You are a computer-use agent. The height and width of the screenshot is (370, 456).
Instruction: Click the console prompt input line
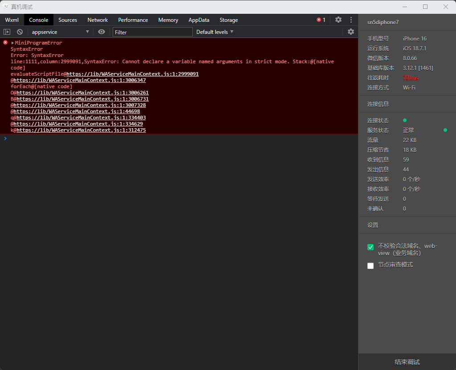click(x=180, y=138)
